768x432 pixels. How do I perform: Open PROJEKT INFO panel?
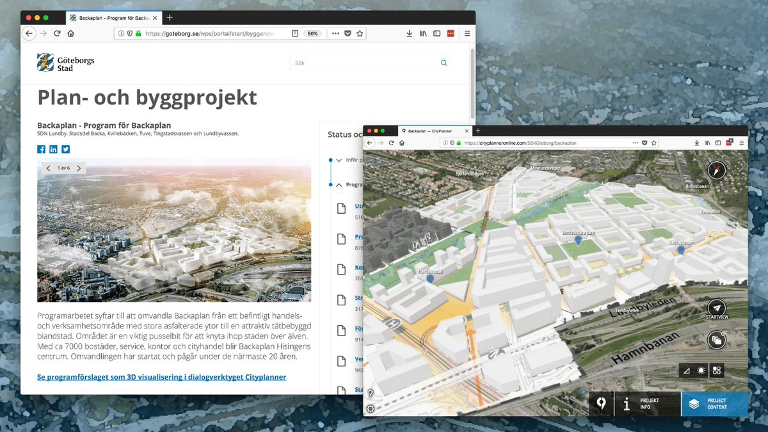click(647, 404)
